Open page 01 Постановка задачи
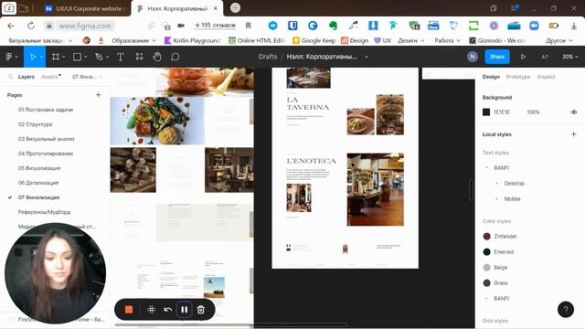The height and width of the screenshot is (329, 585). 46,110
